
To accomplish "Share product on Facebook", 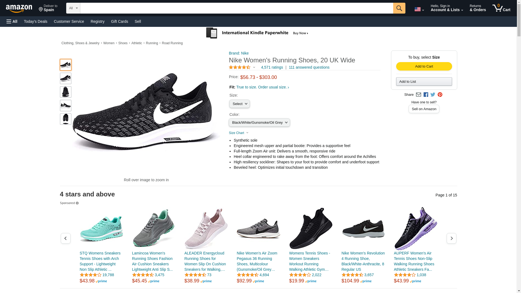I will click(426, 95).
